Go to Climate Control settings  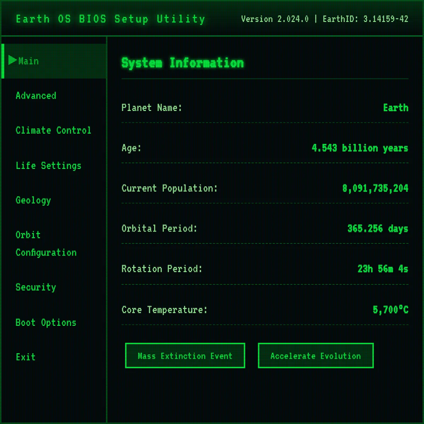(x=54, y=130)
